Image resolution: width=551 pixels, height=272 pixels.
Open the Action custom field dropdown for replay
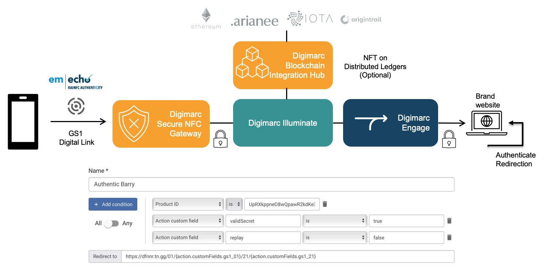click(188, 237)
